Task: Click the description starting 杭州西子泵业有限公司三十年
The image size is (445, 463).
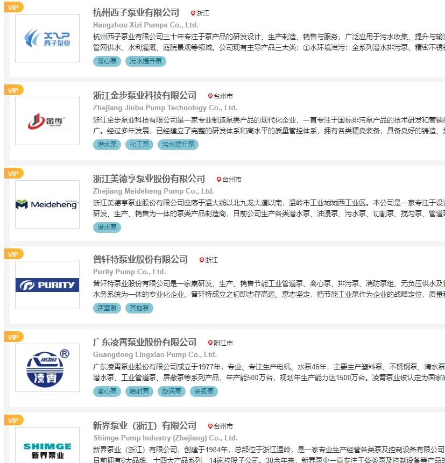Action: [x=269, y=42]
